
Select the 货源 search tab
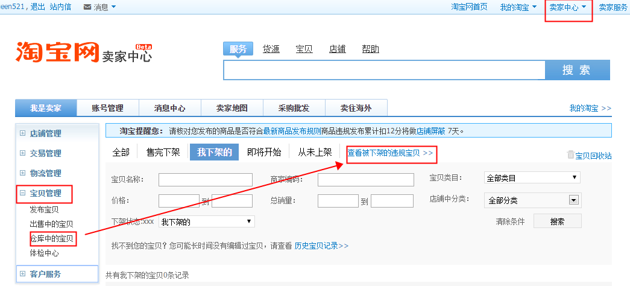[271, 49]
